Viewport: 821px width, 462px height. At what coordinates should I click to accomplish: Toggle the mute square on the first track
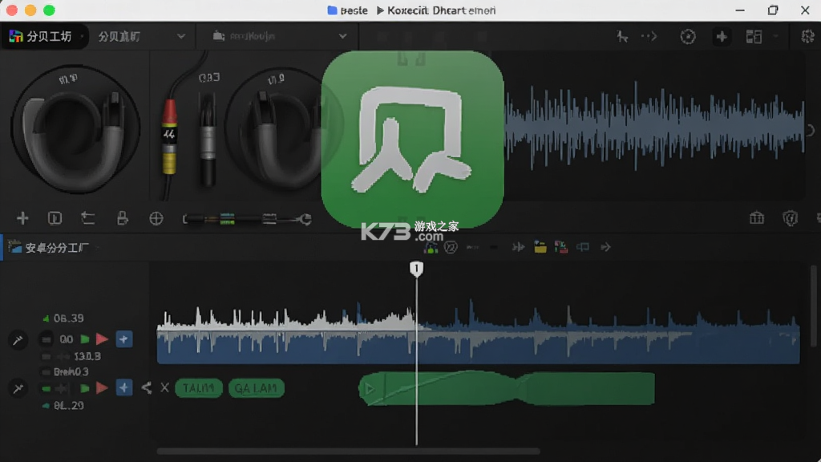click(x=46, y=339)
